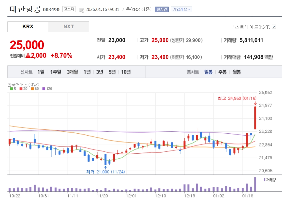The image size is (282, 206).
Task: Click the green 5-day moving average swatch
Action: [11, 89]
